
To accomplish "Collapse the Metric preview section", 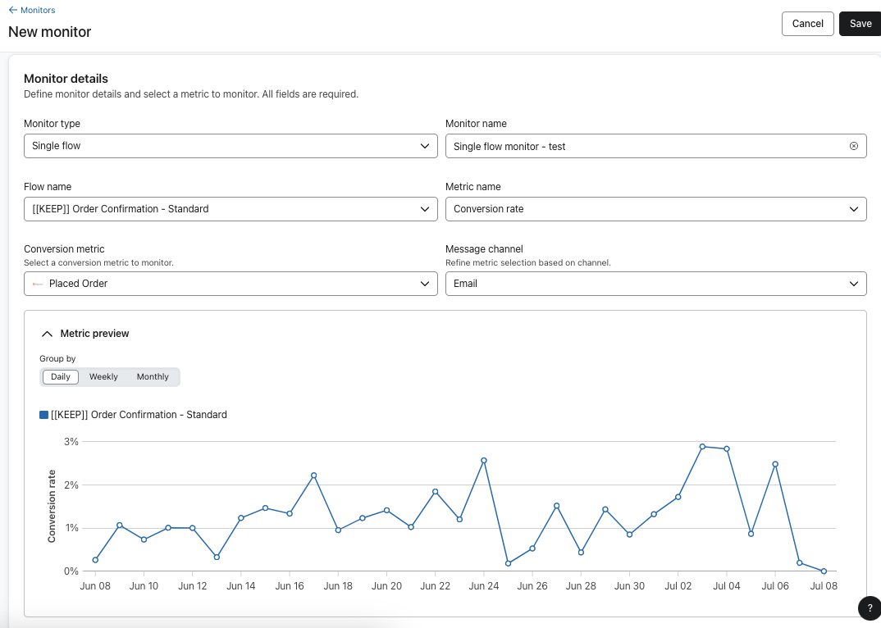I will (x=47, y=333).
